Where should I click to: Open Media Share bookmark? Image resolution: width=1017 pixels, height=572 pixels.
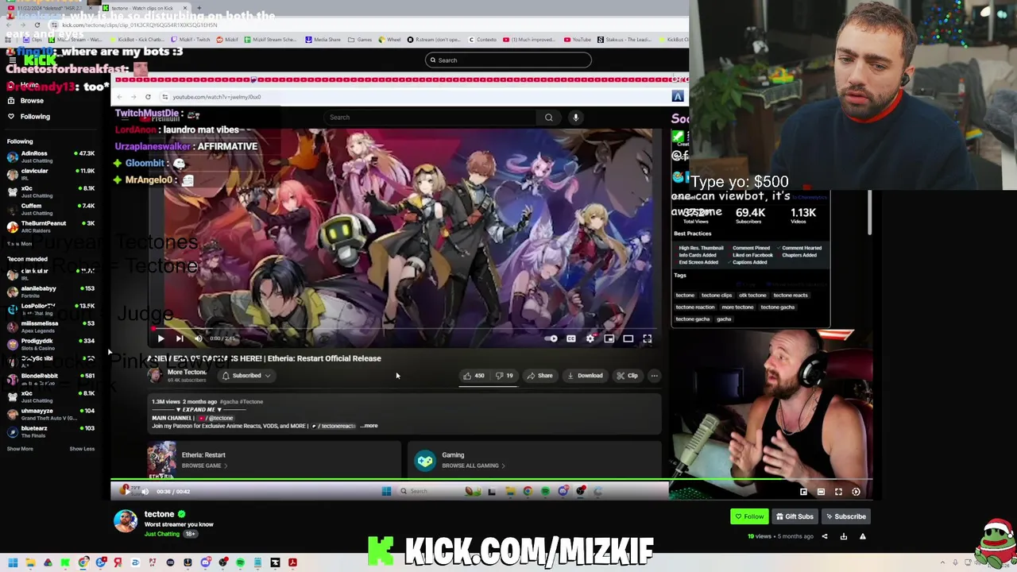[x=323, y=40]
